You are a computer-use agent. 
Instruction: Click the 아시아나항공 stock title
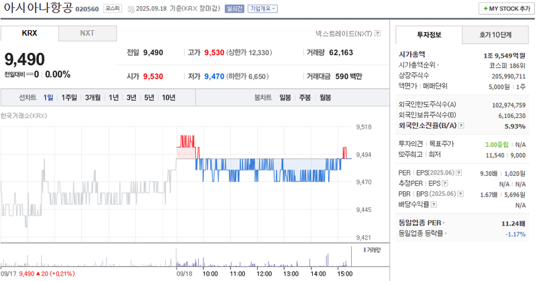pyautogui.click(x=38, y=8)
